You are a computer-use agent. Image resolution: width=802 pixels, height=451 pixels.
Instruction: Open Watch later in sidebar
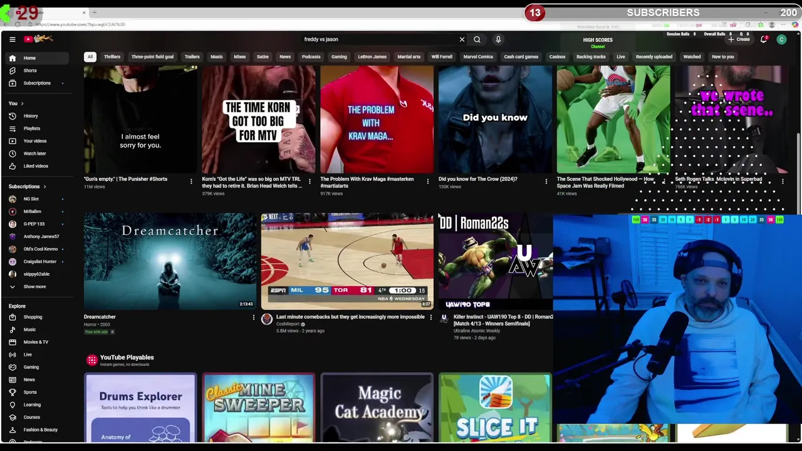(x=38, y=153)
